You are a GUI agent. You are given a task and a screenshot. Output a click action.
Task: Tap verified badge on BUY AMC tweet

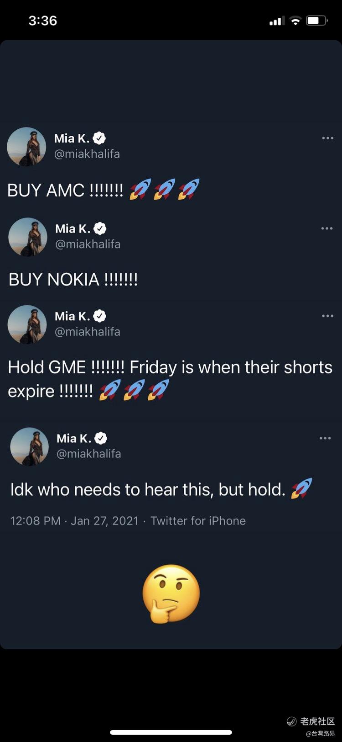click(99, 138)
